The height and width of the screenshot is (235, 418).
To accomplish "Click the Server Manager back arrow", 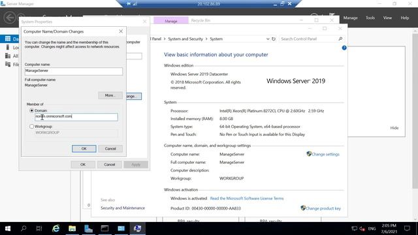I will (x=10, y=18).
